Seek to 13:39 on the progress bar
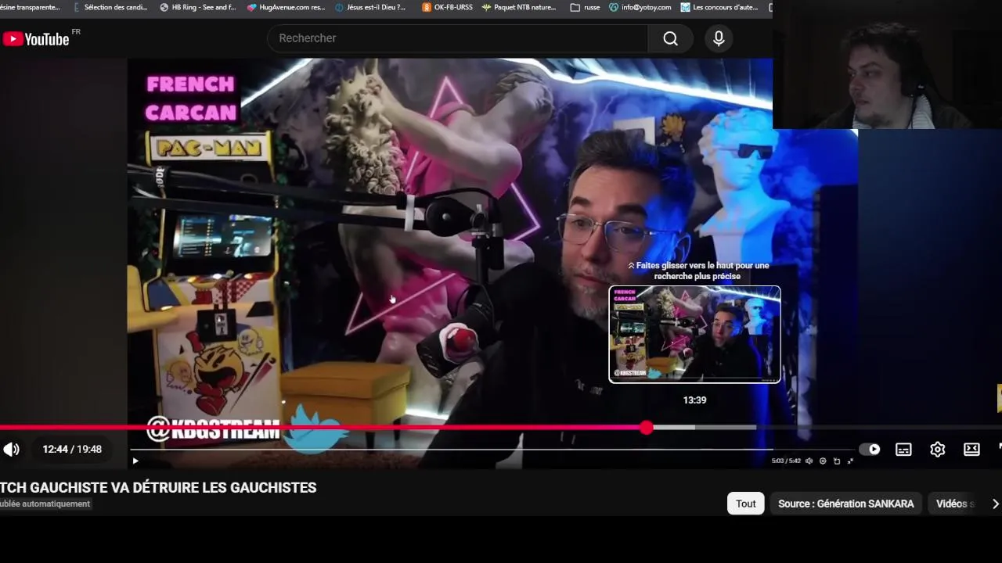This screenshot has height=563, width=1002. click(694, 428)
